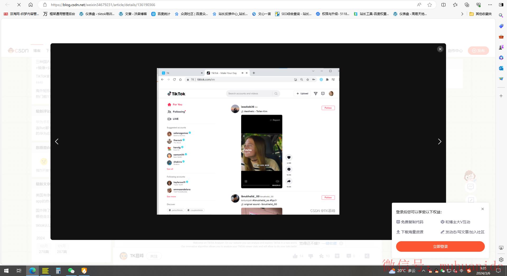Viewport: 507px width, 276px height.
Task: Open Edge Collections panel
Action: pyautogui.click(x=467, y=5)
